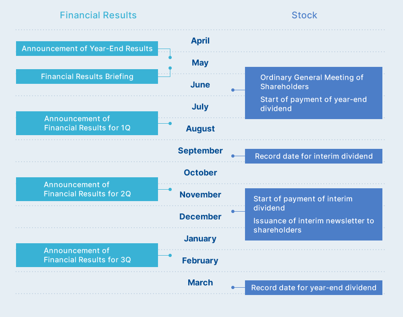Screen dimensions: 403x317
Task: Click the Announcement of Year-End Results box
Action: (x=87, y=49)
